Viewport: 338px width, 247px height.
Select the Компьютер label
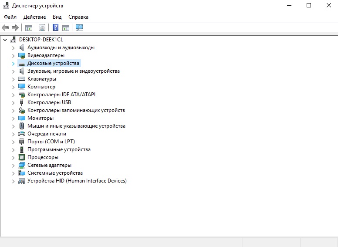[x=41, y=87]
